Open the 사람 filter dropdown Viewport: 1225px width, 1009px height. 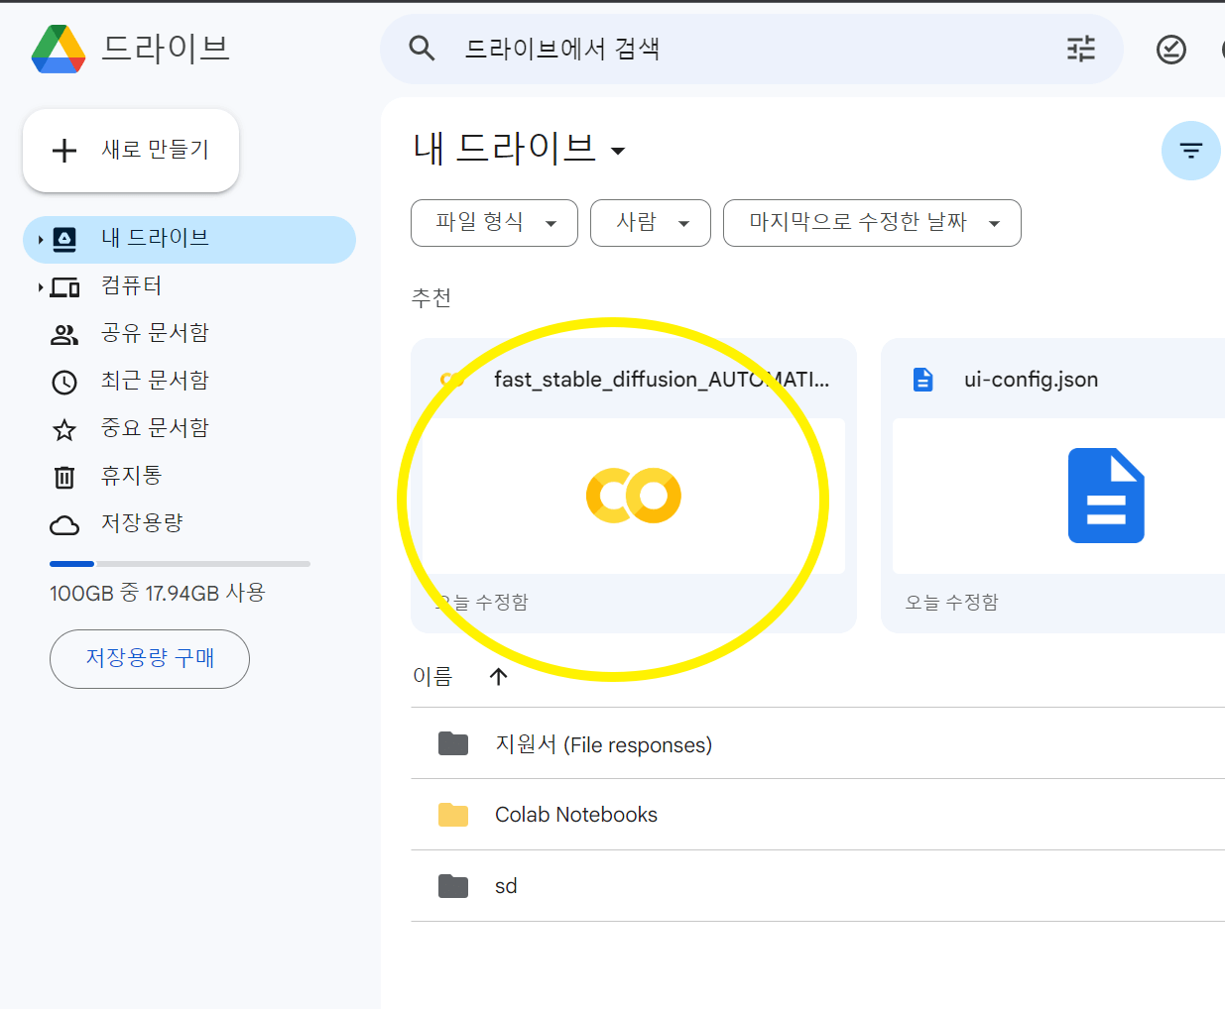point(651,223)
